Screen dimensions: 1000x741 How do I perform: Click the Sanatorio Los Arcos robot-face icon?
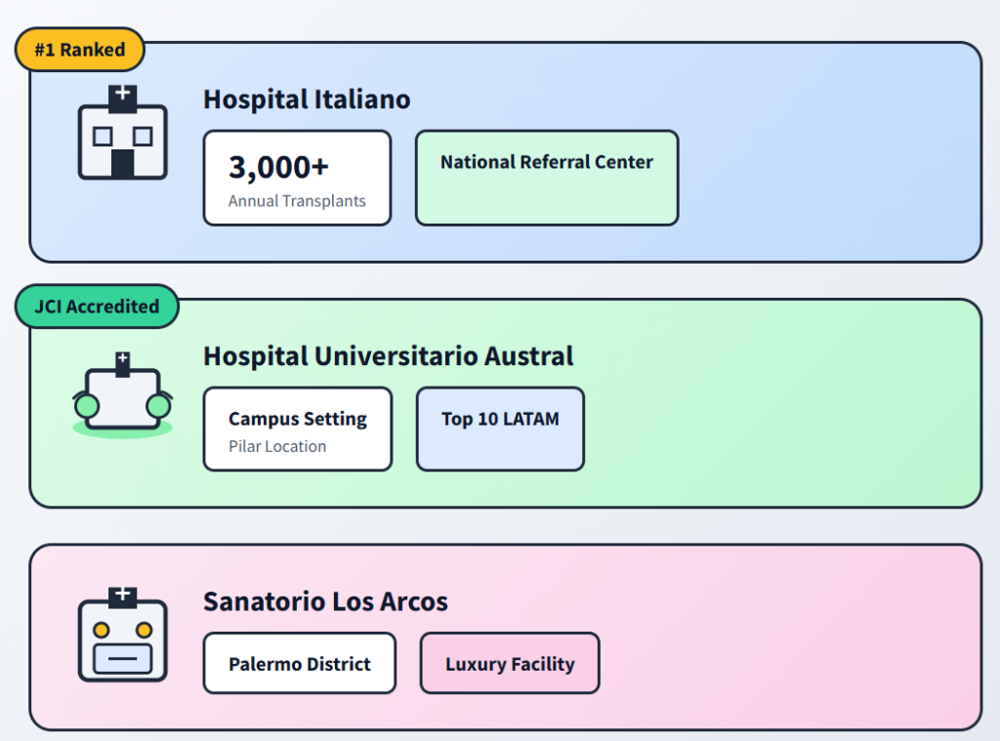122,634
